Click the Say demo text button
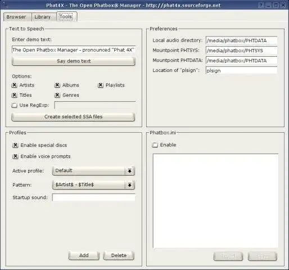The height and width of the screenshot is (270, 289). (x=73, y=61)
